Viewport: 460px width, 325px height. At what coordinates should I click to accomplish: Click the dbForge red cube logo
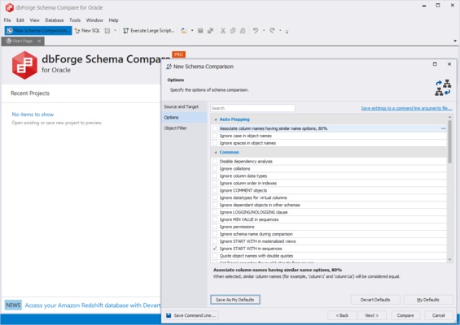tap(24, 65)
